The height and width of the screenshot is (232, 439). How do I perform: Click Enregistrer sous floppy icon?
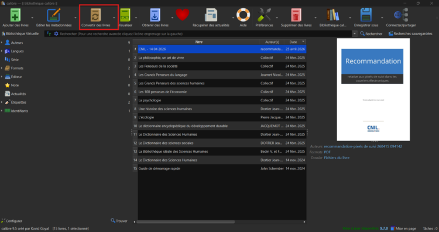click(x=366, y=15)
